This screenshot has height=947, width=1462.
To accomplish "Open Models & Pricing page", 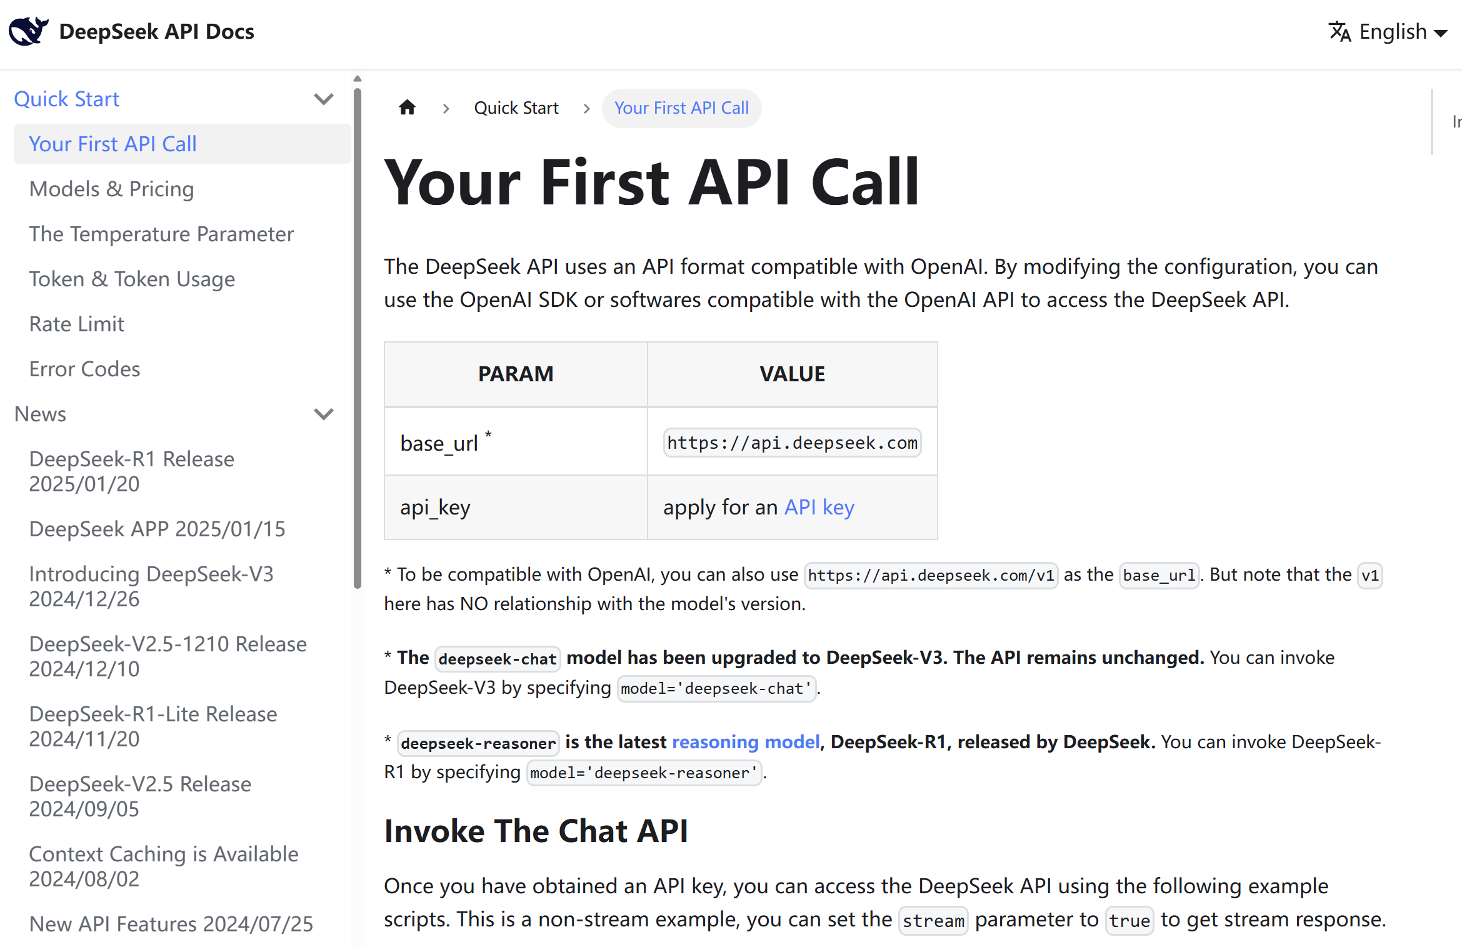I will 112,189.
